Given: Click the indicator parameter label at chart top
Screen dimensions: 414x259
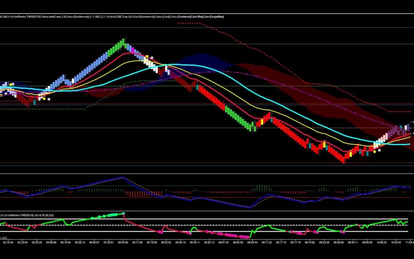Looking at the screenshot, I should (112, 16).
